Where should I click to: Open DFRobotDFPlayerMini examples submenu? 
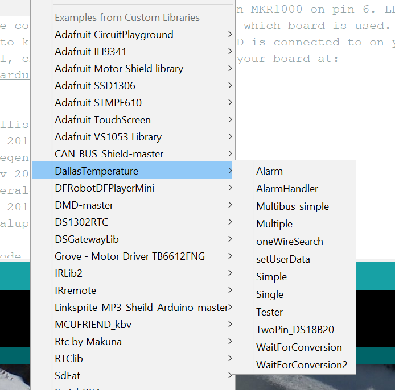pos(133,188)
